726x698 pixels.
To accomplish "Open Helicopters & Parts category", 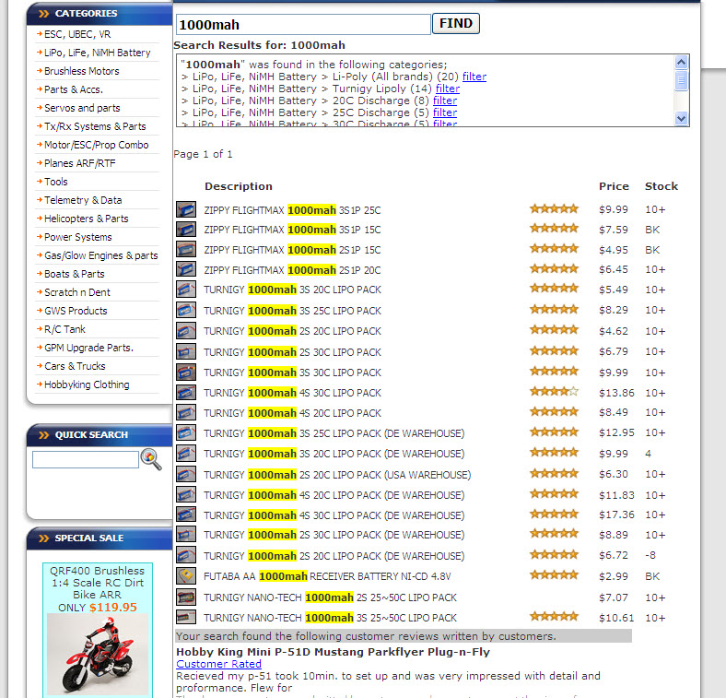I will click(x=86, y=219).
